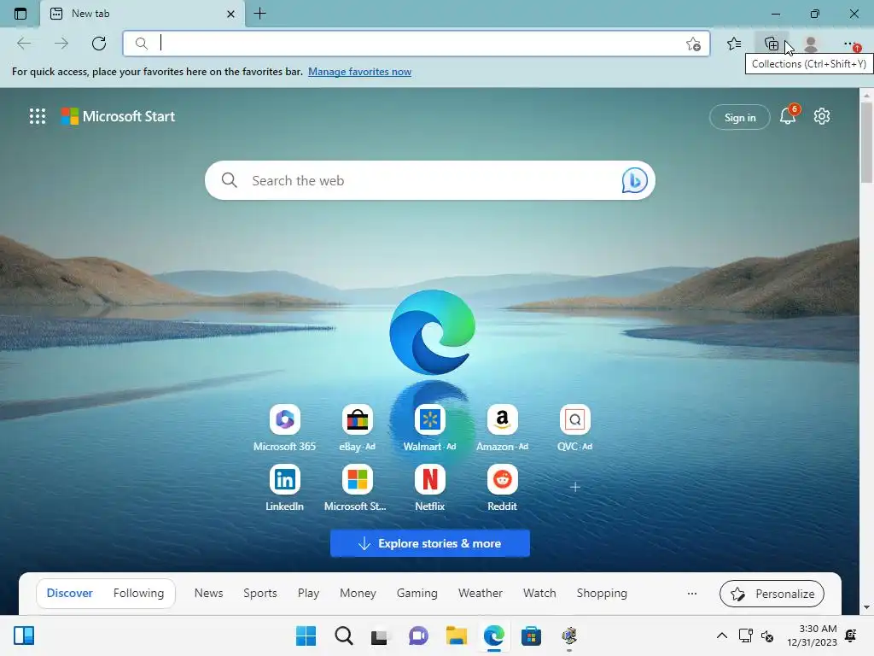Click the browser back arrow
Viewport: 874px width, 656px height.
[x=24, y=43]
